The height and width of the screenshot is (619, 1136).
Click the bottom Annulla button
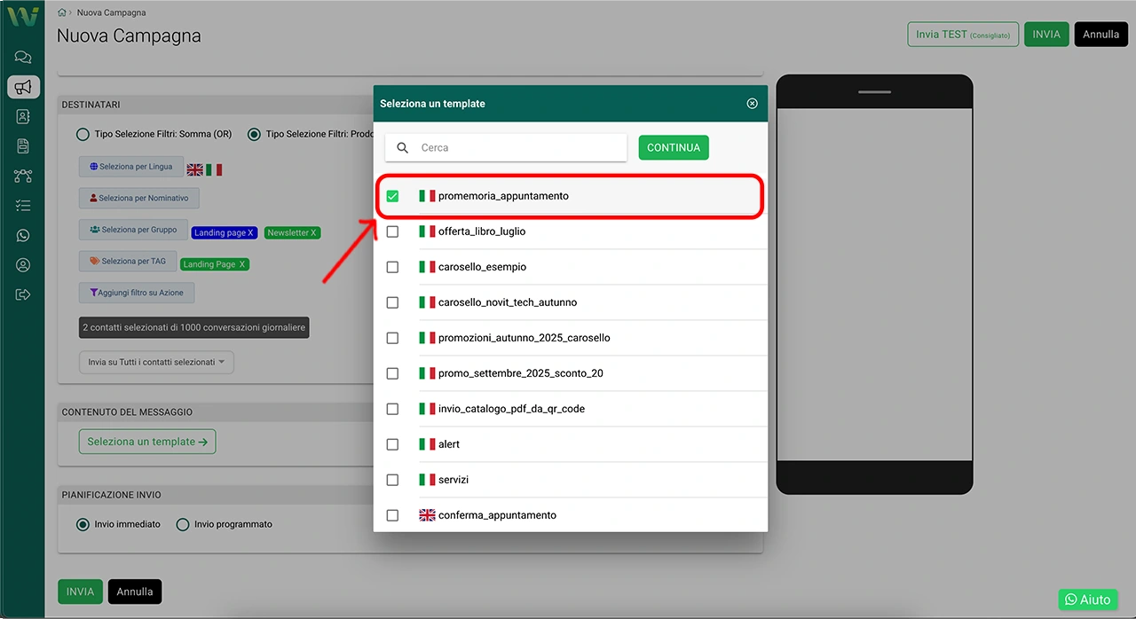coord(135,592)
